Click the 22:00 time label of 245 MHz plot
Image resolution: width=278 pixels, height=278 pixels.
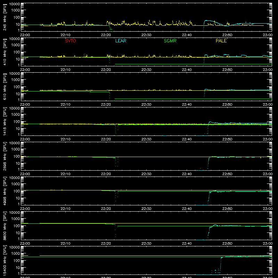click(25, 35)
